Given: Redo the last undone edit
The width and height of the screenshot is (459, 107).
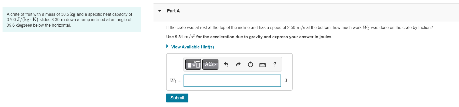Looking at the screenshot, I should 238,64.
